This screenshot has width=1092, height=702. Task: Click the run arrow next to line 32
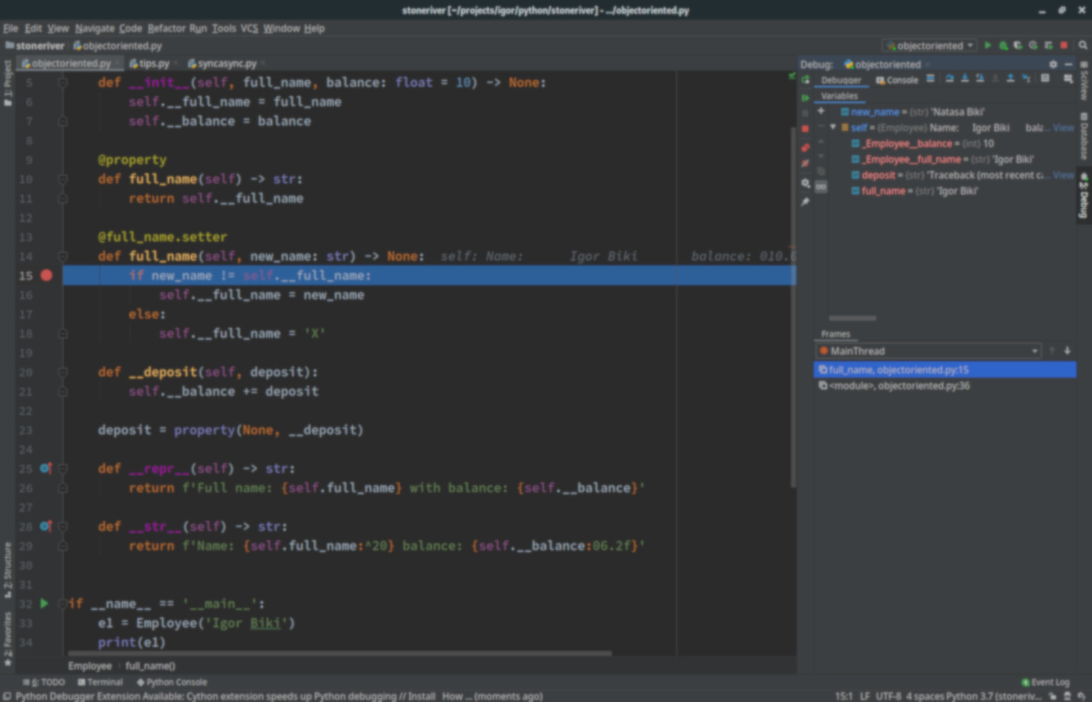pos(44,603)
